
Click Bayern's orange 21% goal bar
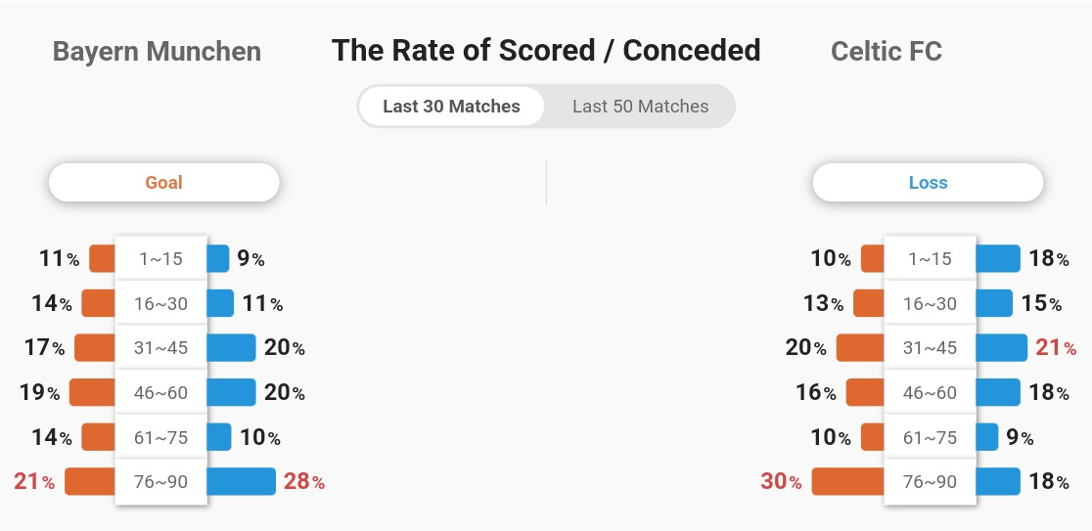pos(90,481)
